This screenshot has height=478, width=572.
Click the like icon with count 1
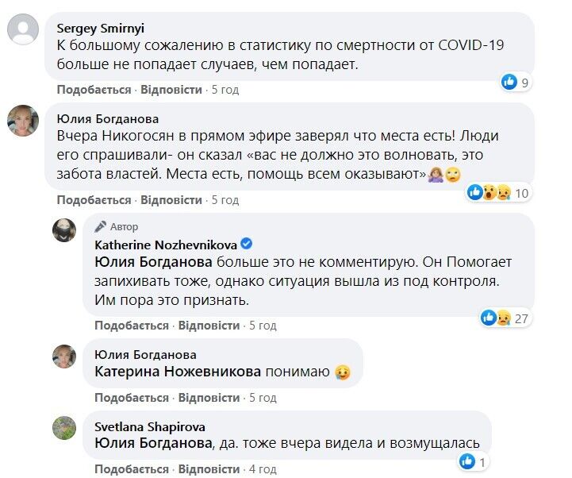[x=467, y=461]
